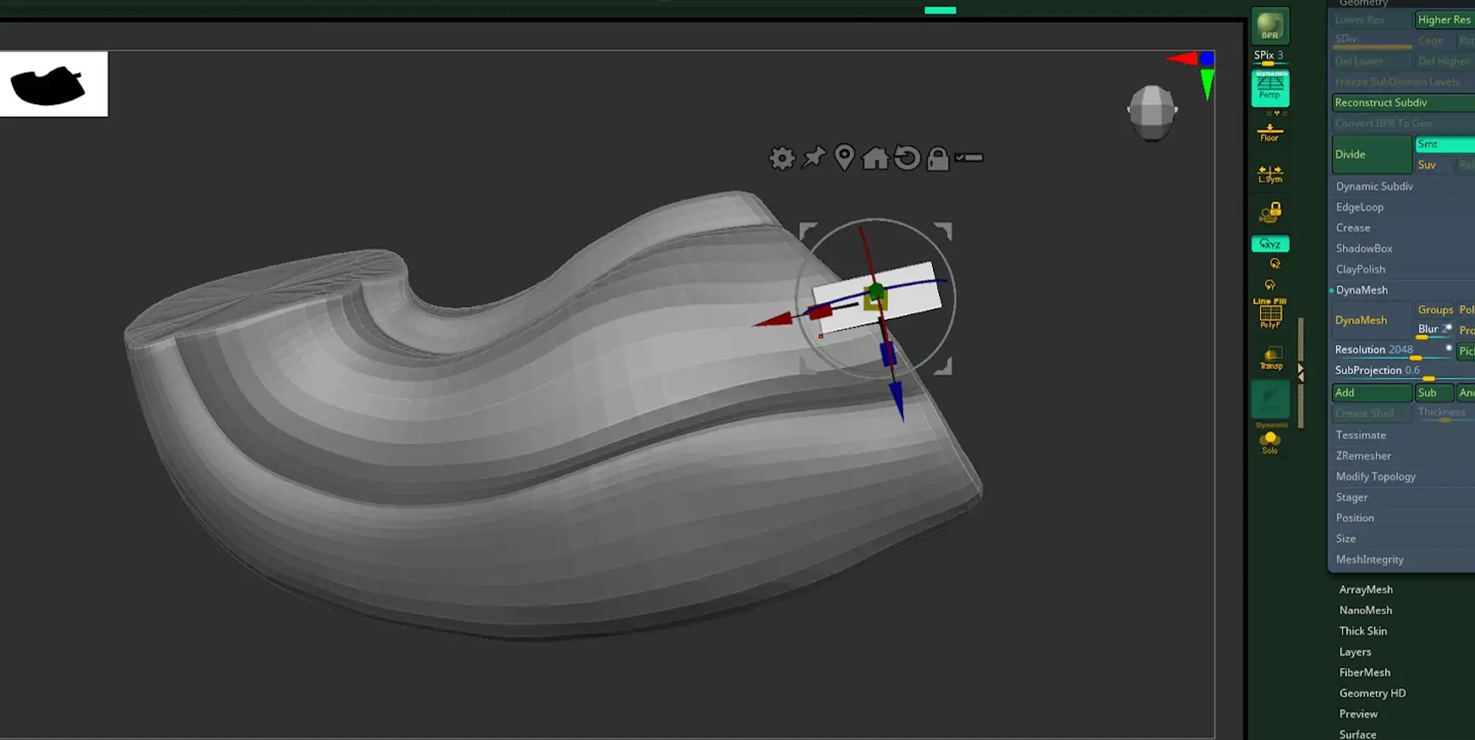Open the Preview subpalette
Screen dimensions: 1475x740
click(1358, 714)
